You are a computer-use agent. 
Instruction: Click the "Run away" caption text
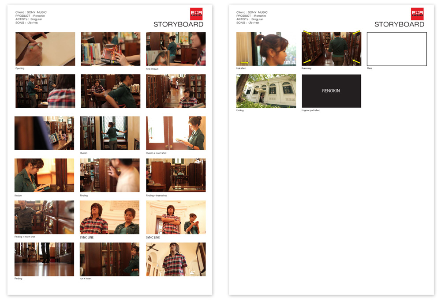click(306, 68)
